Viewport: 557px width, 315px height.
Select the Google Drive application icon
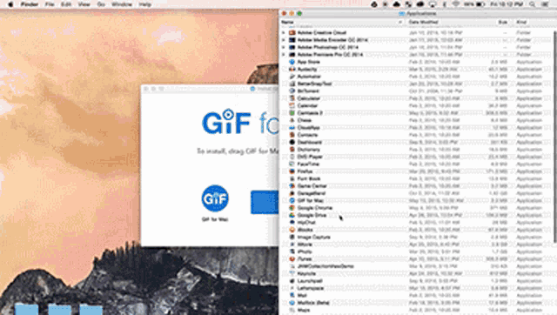pos(292,215)
